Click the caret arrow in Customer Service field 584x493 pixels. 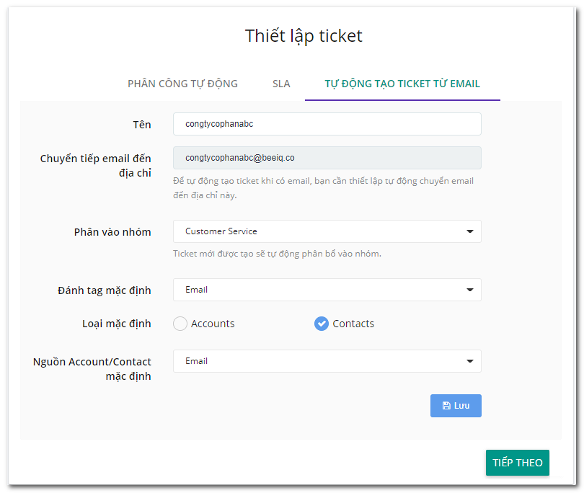(x=470, y=231)
